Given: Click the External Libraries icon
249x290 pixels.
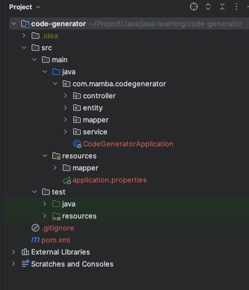Looking at the screenshot, I should tap(25, 252).
